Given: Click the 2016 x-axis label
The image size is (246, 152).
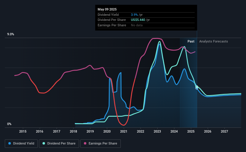Looking at the screenshot, I should [40, 131].
